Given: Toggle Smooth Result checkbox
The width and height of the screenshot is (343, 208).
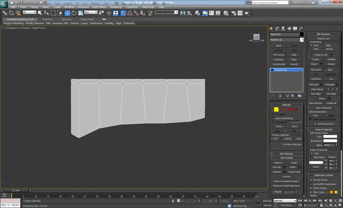Looking at the screenshot, I should 311,180.
